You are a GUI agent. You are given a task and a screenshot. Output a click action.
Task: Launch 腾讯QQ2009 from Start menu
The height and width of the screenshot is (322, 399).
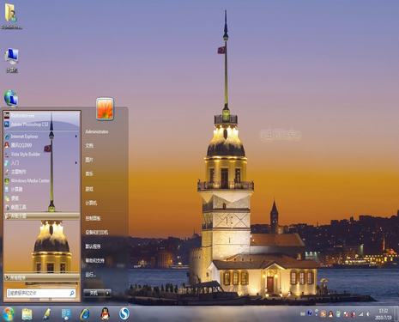click(42, 145)
